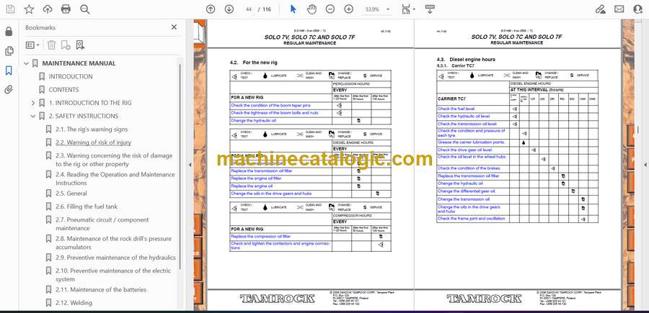Open the bookmarks options menu dropdown

(32, 45)
